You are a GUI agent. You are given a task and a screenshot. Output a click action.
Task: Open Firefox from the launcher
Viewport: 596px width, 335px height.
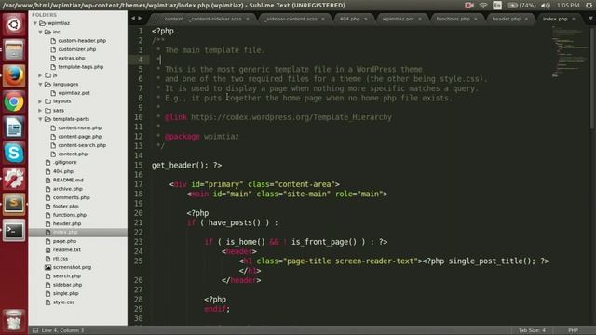[x=14, y=76]
